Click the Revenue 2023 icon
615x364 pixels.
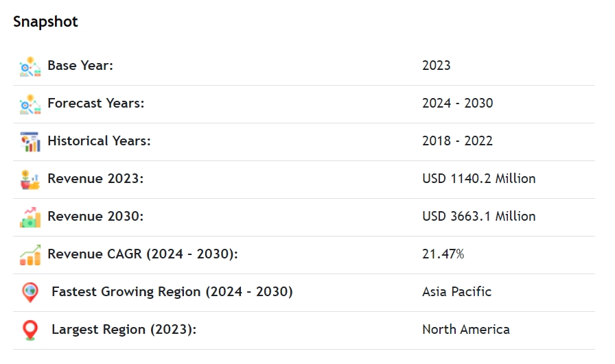(x=30, y=180)
